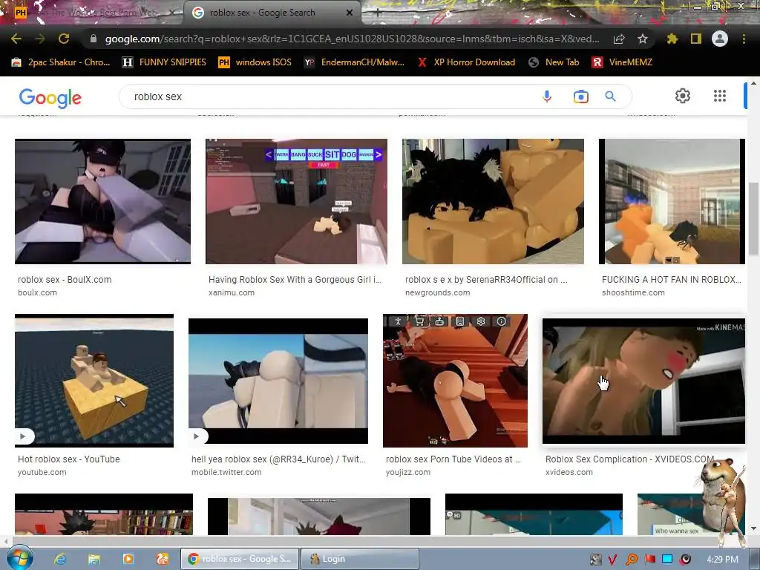The height and width of the screenshot is (570, 760).
Task: Open the FUNNY SNIPPIES bookmark
Action: (164, 62)
